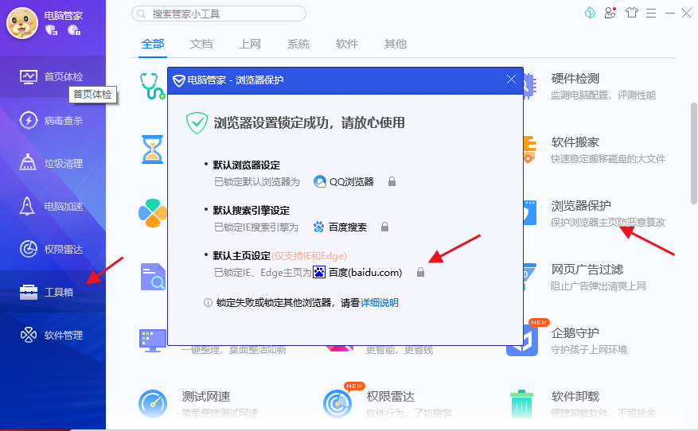Click the colorful clover tool icon
This screenshot has width=698, height=431.
pos(152,213)
